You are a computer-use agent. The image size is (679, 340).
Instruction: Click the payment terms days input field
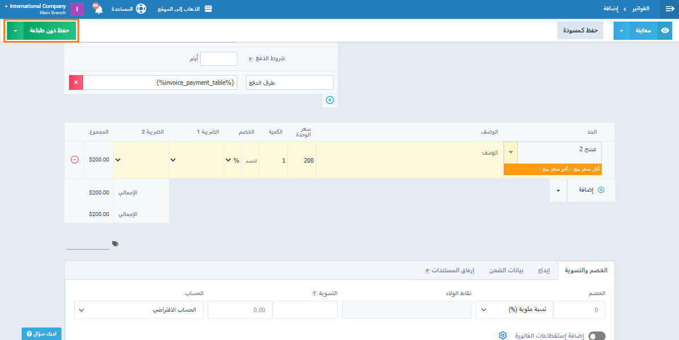(x=219, y=59)
